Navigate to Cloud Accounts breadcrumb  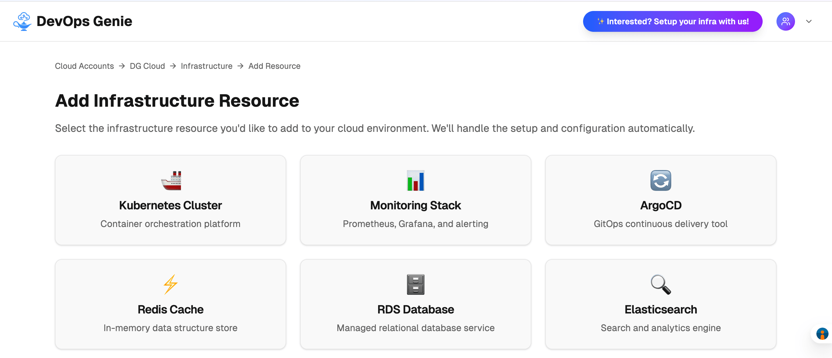point(84,66)
